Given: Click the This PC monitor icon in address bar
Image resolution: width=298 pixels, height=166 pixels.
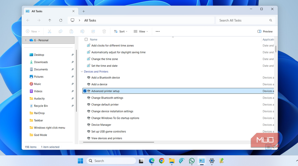Looking at the screenshot, I should 72,20.
